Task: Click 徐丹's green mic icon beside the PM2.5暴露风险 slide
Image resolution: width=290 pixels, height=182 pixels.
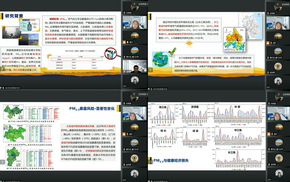Action: coord(124,118)
